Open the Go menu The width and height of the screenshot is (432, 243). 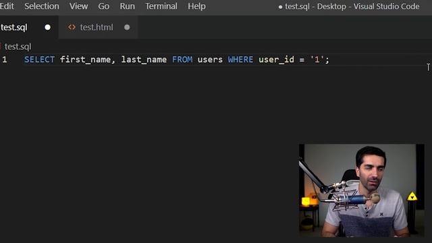[x=103, y=6]
